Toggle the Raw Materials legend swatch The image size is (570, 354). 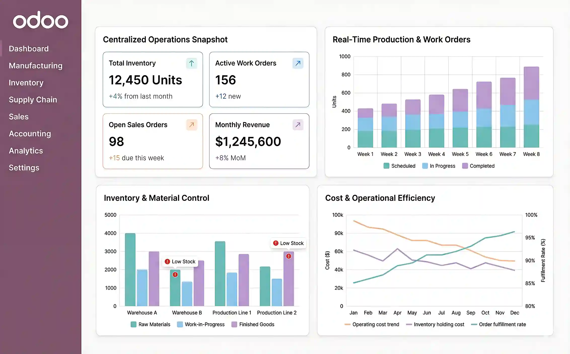(x=133, y=324)
